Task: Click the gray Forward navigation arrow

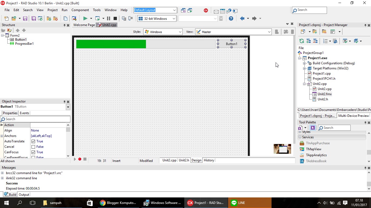Action: coord(254,18)
